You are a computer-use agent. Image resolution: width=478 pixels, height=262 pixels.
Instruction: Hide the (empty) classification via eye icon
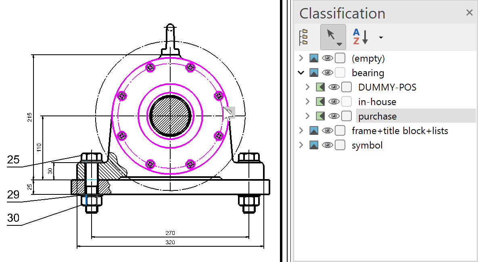(x=327, y=58)
